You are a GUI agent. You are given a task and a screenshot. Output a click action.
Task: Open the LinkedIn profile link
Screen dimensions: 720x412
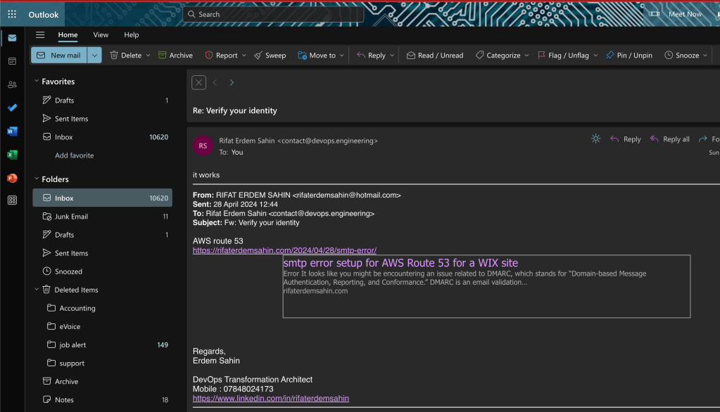[x=271, y=398]
